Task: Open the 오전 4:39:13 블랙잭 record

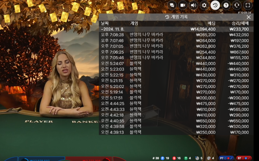Action: point(176,132)
